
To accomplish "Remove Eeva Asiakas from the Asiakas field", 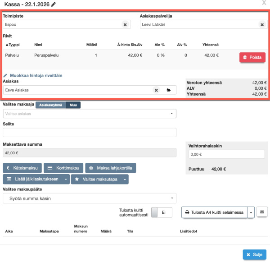I will [x=156, y=90].
